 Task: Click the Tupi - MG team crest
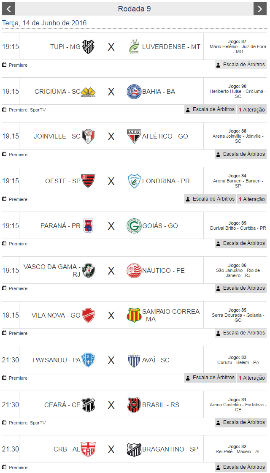[88, 46]
